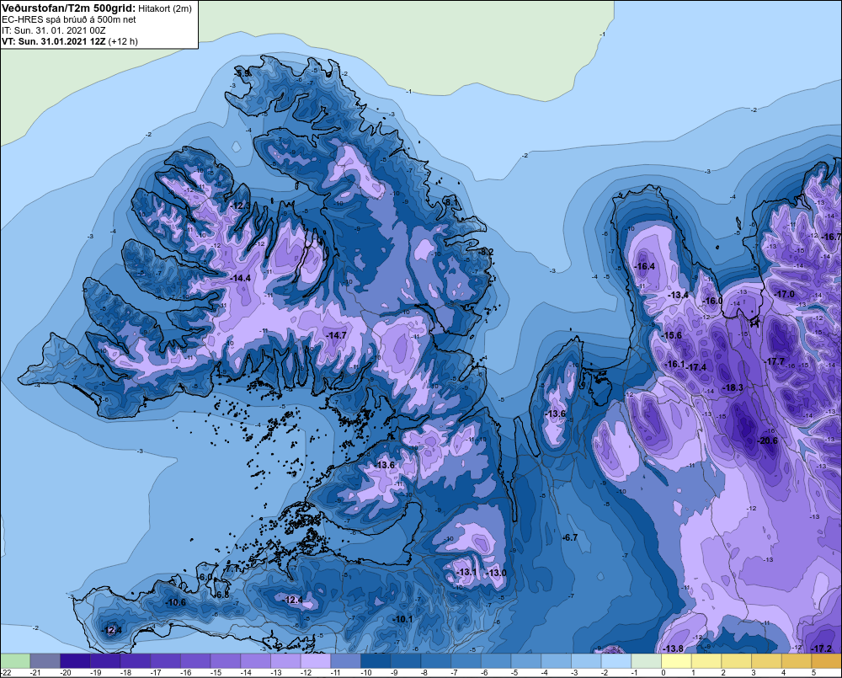Click the initial time 'IT: Sun. 31. 01. 2021 00Z'
Screen dimensions: 842x678
point(54,30)
